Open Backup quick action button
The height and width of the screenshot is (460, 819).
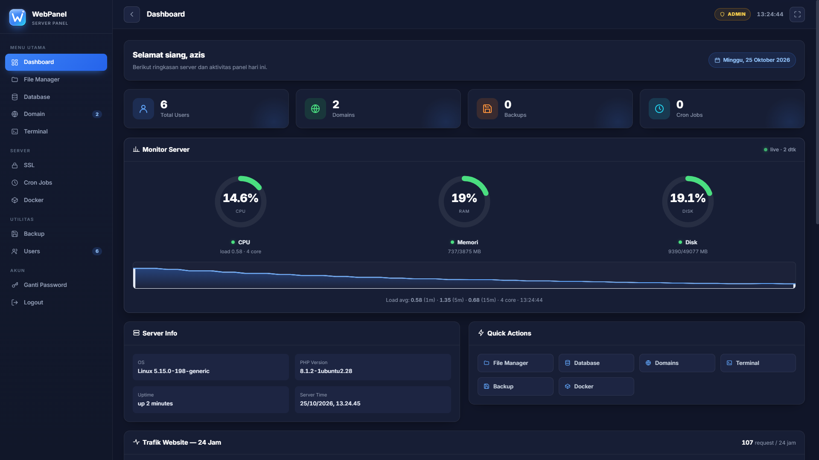(515, 387)
